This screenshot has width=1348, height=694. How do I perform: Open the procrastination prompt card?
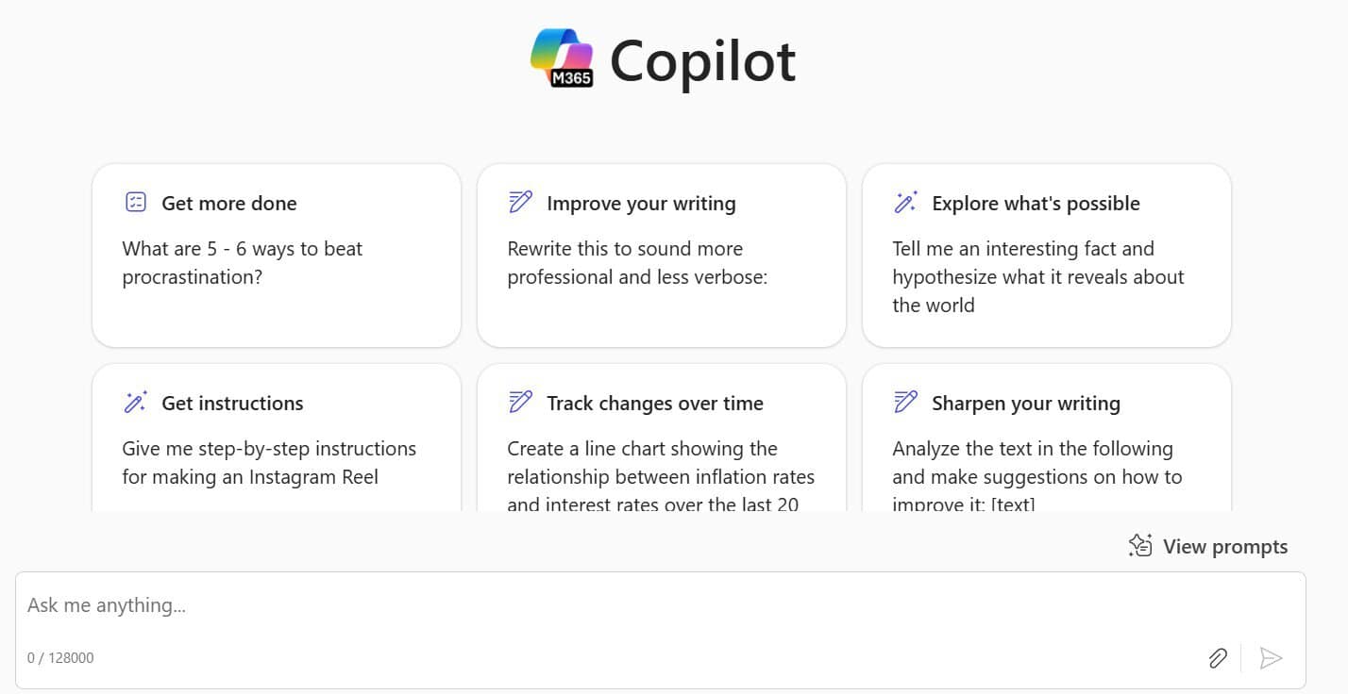pos(276,255)
